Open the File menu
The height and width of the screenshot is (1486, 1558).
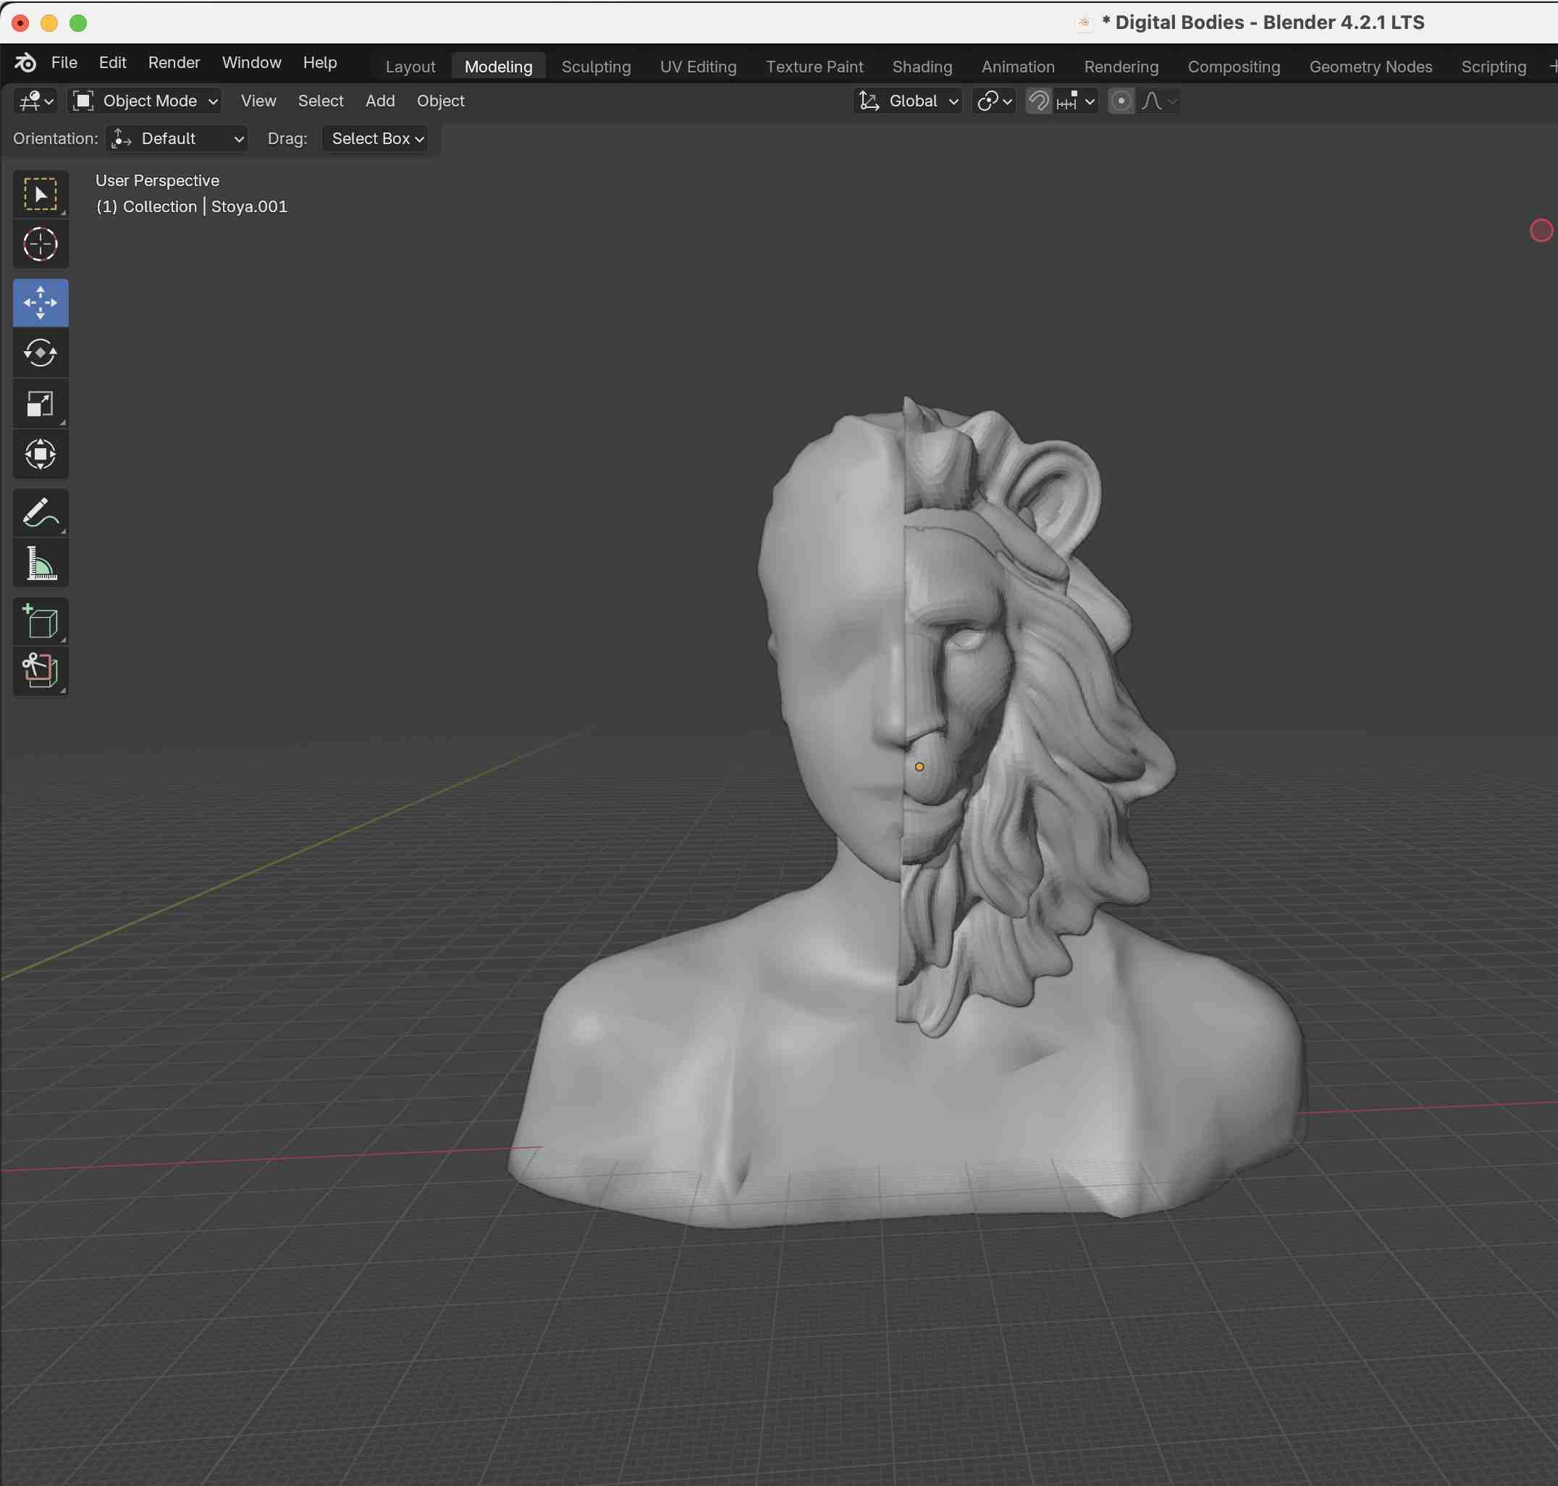(64, 62)
